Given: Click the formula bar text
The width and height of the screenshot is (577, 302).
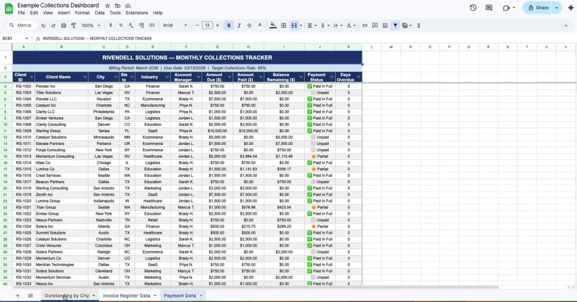Looking at the screenshot, I should point(97,38).
